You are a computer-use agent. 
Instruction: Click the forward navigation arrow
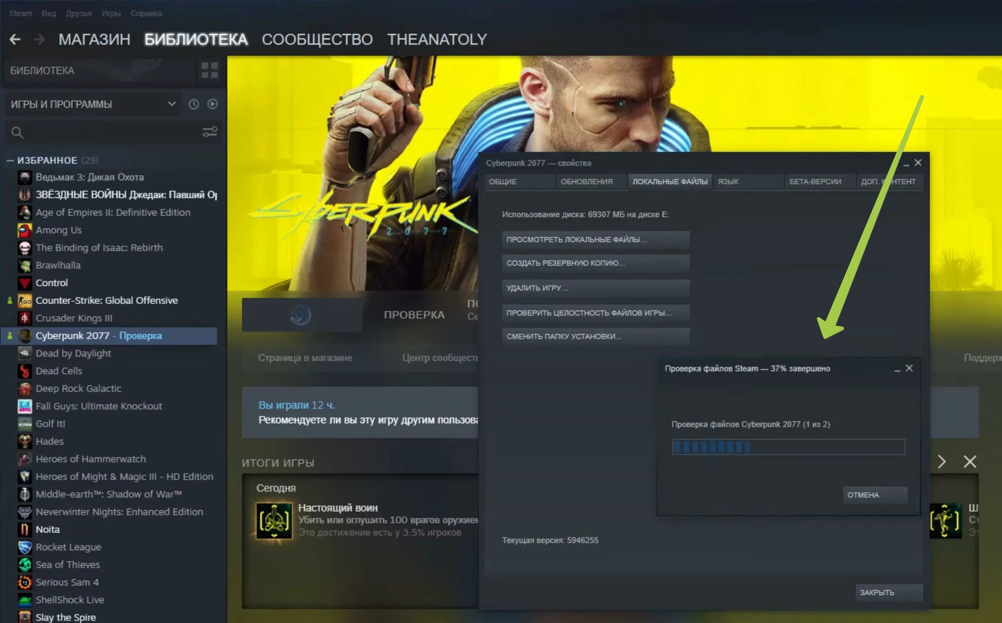coord(39,40)
